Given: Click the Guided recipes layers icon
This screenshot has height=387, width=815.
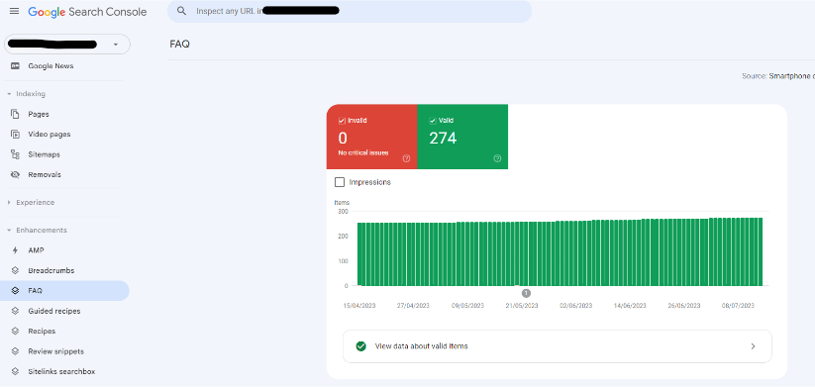Looking at the screenshot, I should point(15,311).
